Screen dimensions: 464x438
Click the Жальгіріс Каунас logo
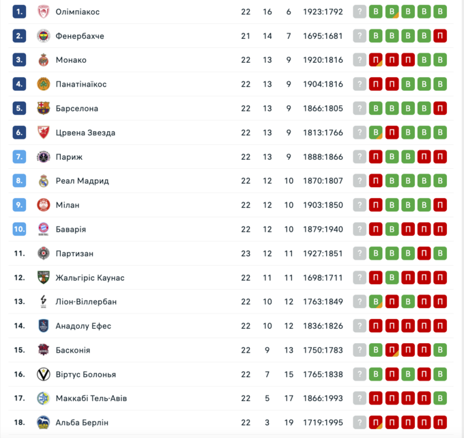coord(43,277)
